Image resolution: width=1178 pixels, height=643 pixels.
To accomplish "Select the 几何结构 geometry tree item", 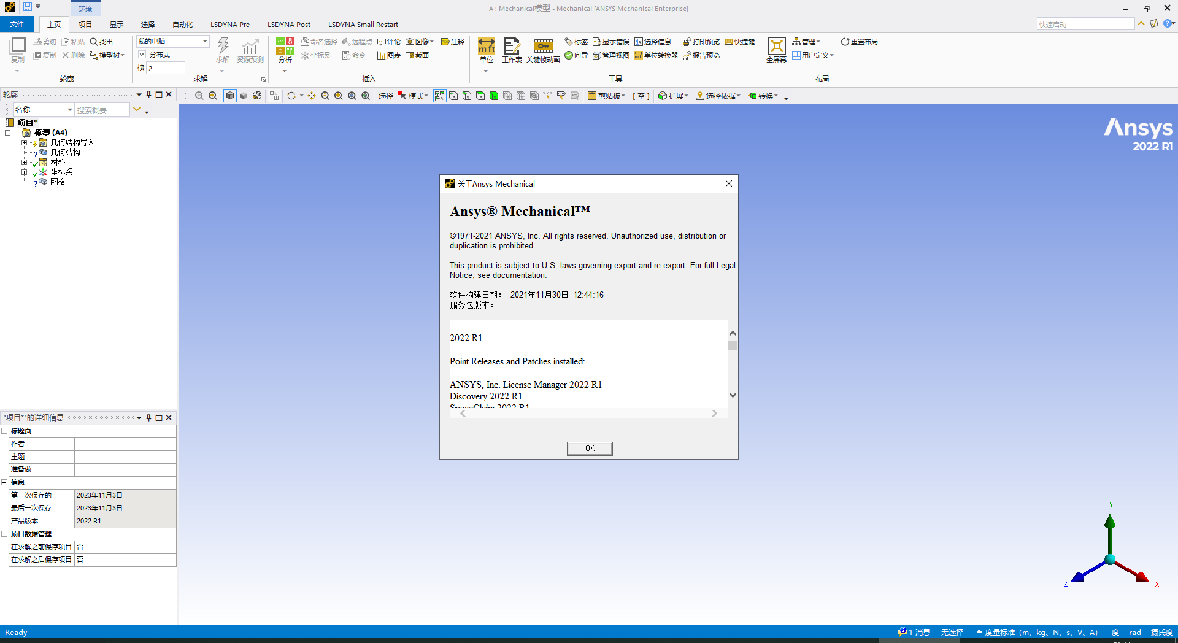I will click(65, 152).
